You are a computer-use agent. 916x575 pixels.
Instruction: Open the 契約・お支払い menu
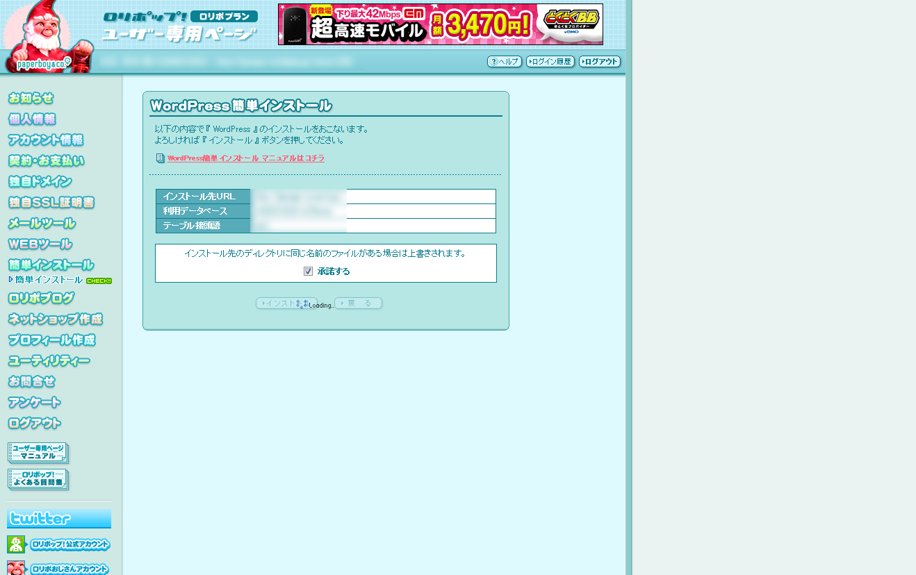[x=46, y=161]
